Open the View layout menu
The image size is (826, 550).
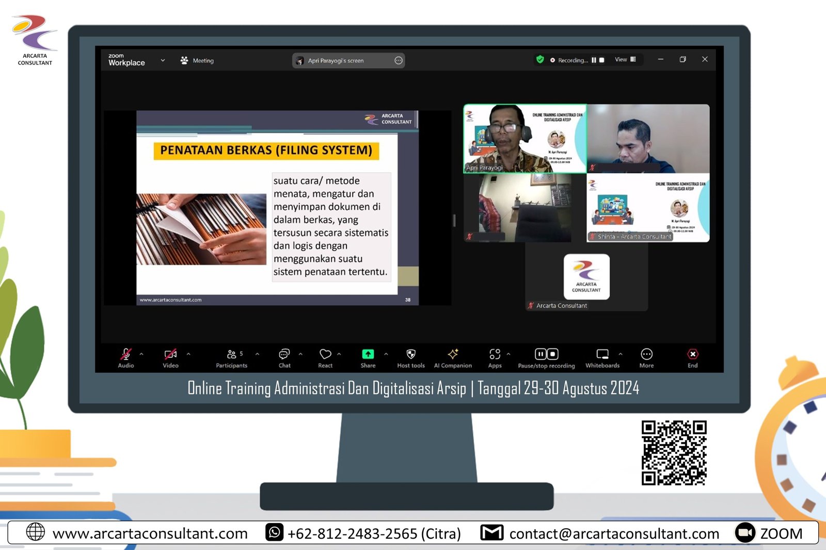click(x=625, y=60)
